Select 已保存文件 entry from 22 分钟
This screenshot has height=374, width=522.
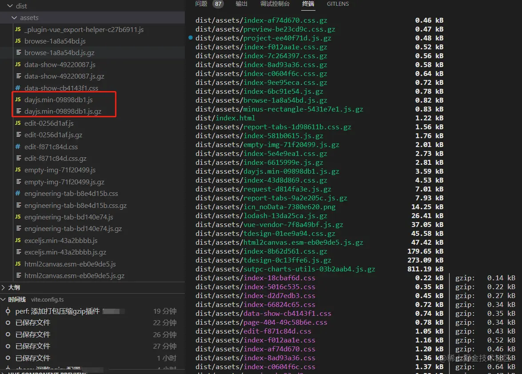[x=32, y=323]
